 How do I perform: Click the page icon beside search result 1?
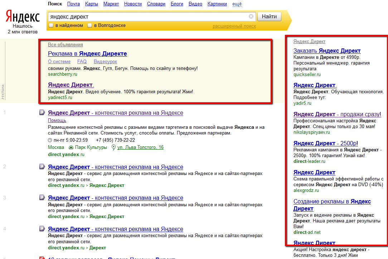42,113
